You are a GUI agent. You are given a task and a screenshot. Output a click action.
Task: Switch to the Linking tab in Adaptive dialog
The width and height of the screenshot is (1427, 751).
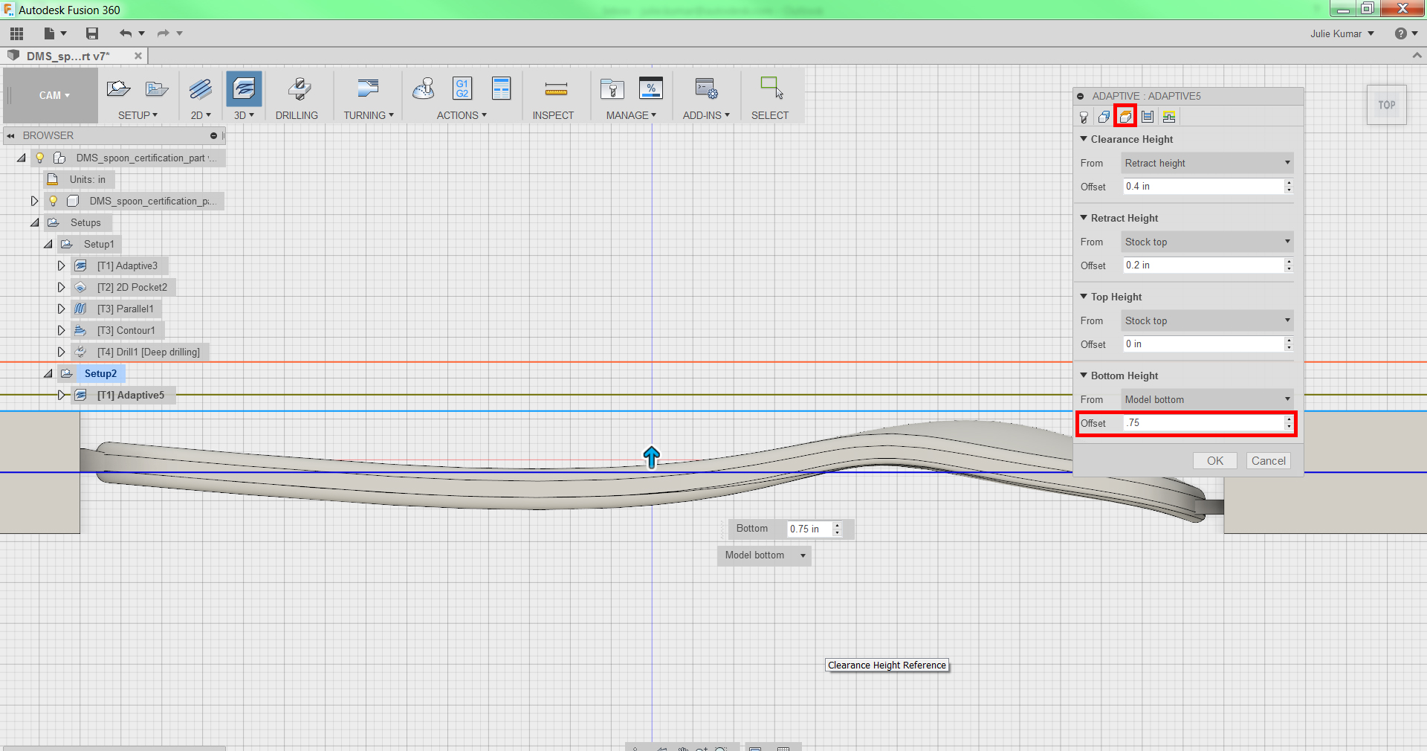(1169, 117)
